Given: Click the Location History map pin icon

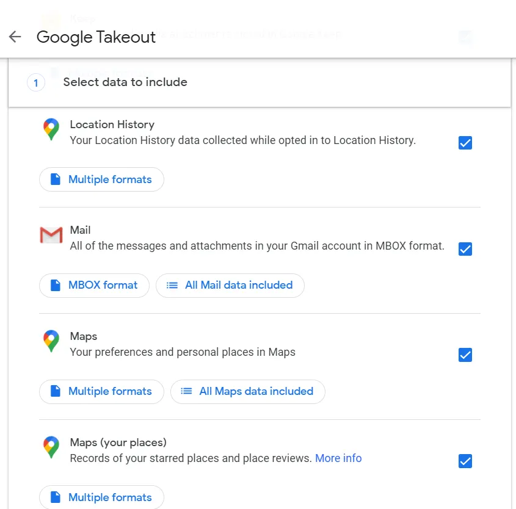Looking at the screenshot, I should tap(51, 129).
